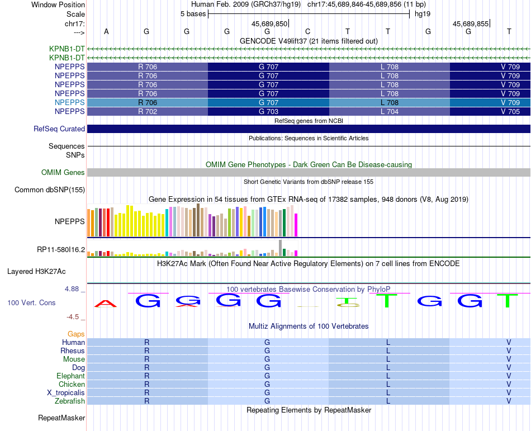Click the red A in conservation logo
Image resolution: width=531 pixels, height=431 pixels.
pos(106,304)
